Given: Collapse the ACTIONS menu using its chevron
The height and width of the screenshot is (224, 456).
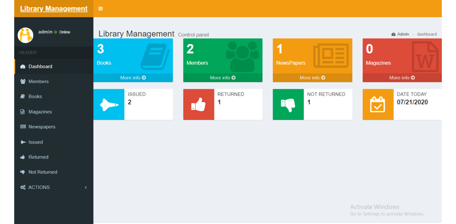Looking at the screenshot, I should [86, 187].
